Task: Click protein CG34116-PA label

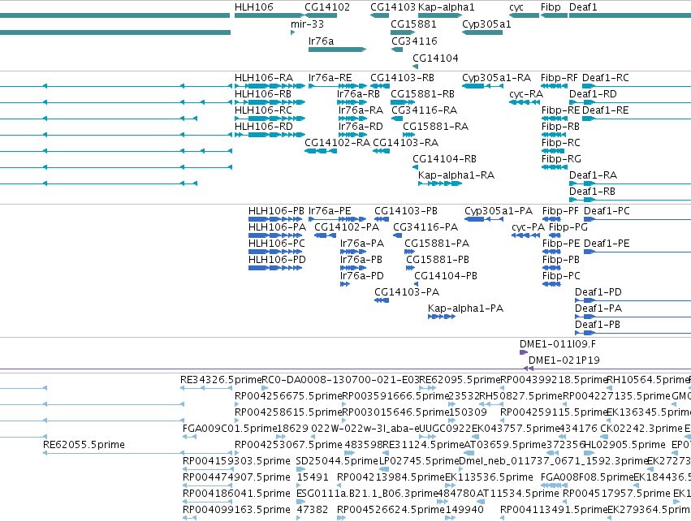Action: [x=425, y=228]
